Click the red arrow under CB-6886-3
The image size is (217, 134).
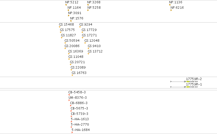point(71,106)
